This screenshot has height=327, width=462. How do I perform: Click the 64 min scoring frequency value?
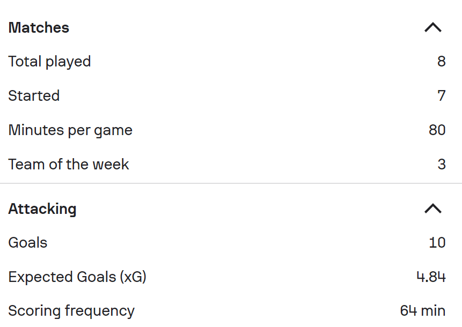coord(422,311)
